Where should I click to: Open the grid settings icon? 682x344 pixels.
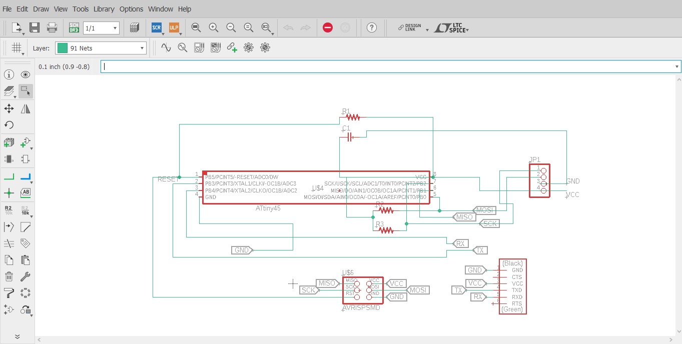pyautogui.click(x=17, y=47)
